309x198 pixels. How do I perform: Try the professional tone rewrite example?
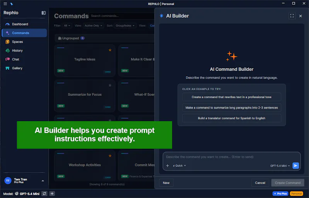pyautogui.click(x=231, y=97)
